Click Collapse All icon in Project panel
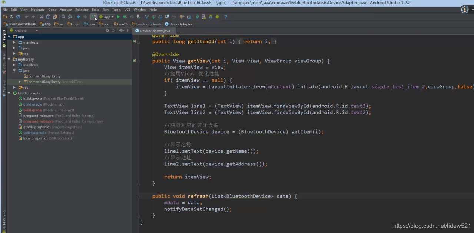This screenshot has height=233, width=474. click(113, 30)
